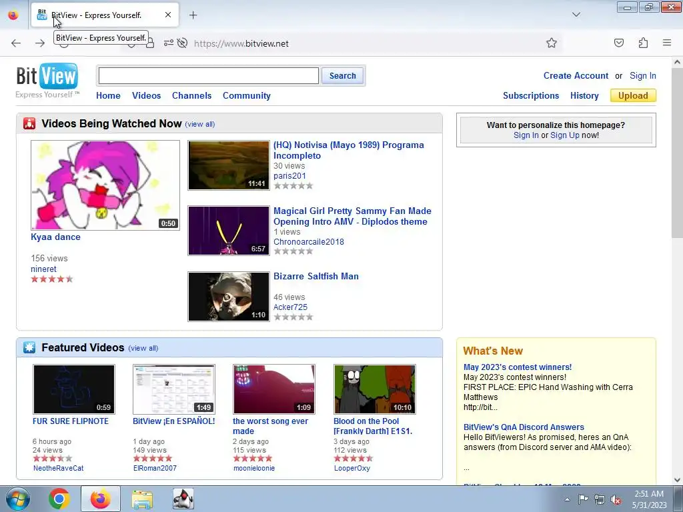Image resolution: width=683 pixels, height=512 pixels.
Task: Open channel link LooperOxy
Action: 352,468
